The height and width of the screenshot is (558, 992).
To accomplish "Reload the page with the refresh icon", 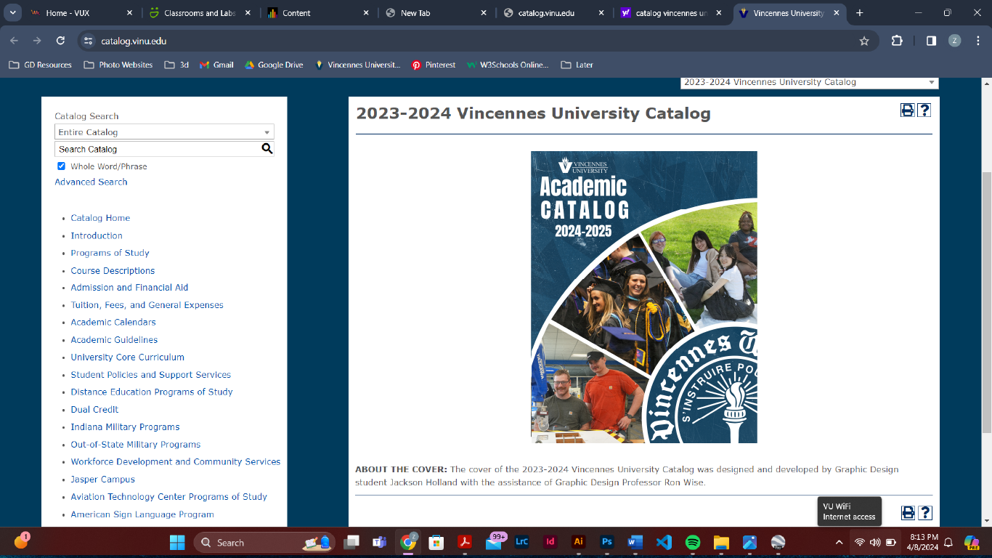I will coord(60,41).
